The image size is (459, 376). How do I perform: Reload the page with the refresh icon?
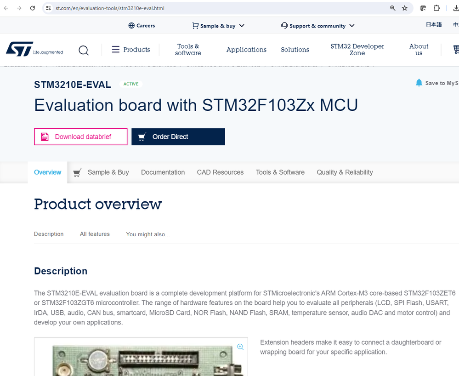tap(33, 8)
